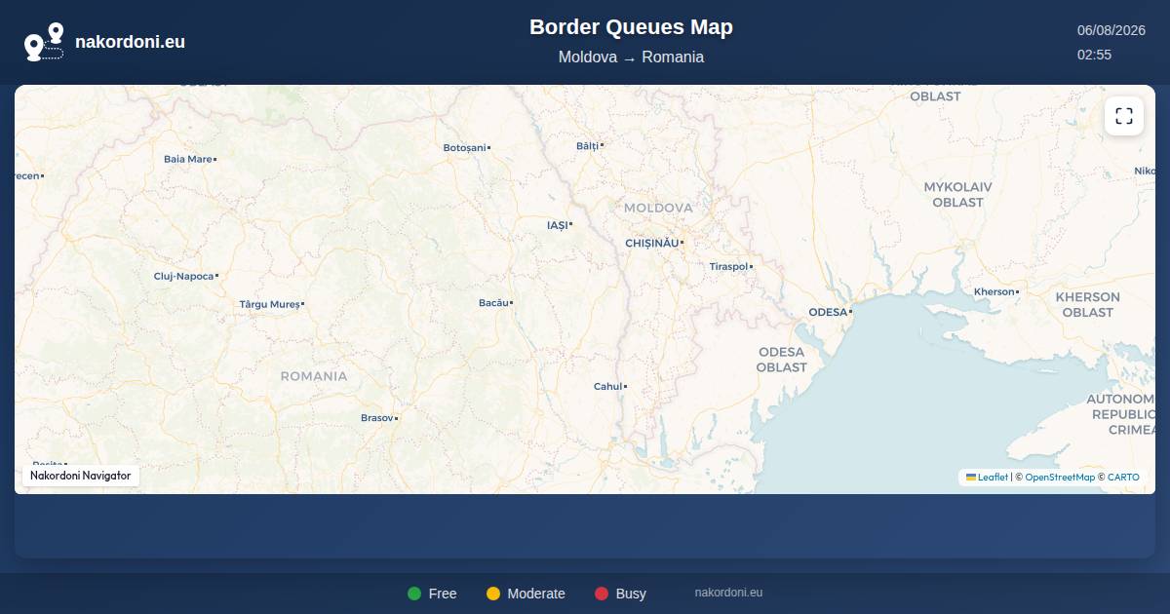Click the Border Queues Map heading

(631, 27)
